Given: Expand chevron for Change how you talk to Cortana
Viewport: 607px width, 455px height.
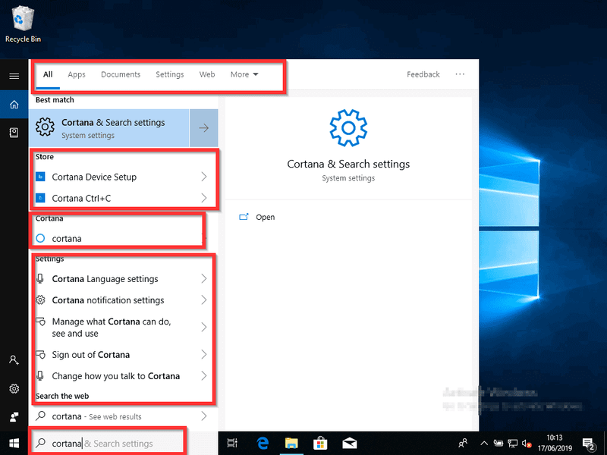Looking at the screenshot, I should tap(204, 375).
